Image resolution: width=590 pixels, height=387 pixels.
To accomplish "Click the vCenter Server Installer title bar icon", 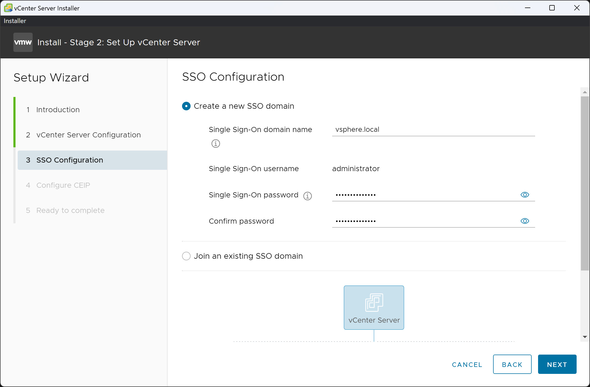I will tap(8, 8).
